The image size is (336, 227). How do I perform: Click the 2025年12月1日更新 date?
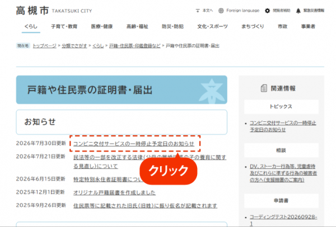(40, 192)
